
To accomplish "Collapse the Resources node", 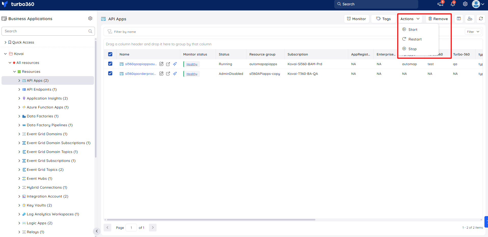I will tap(15, 72).
